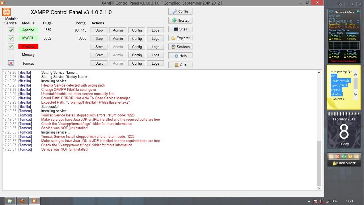Open Netstat with the globe icon

pyautogui.click(x=180, y=20)
